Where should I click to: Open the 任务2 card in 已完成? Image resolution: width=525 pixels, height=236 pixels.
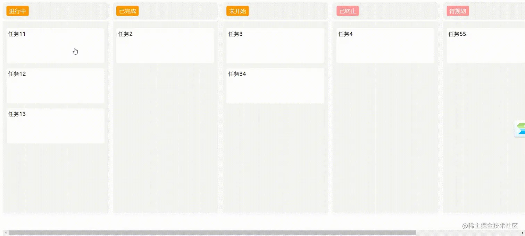pos(165,45)
